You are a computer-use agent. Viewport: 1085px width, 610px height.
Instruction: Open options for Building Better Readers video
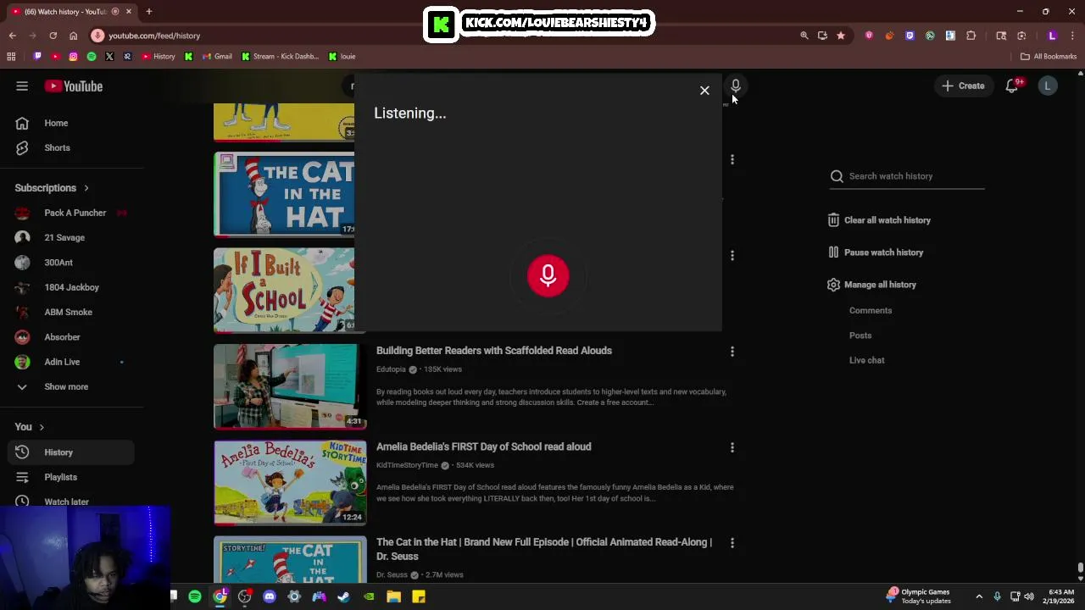[x=732, y=351]
